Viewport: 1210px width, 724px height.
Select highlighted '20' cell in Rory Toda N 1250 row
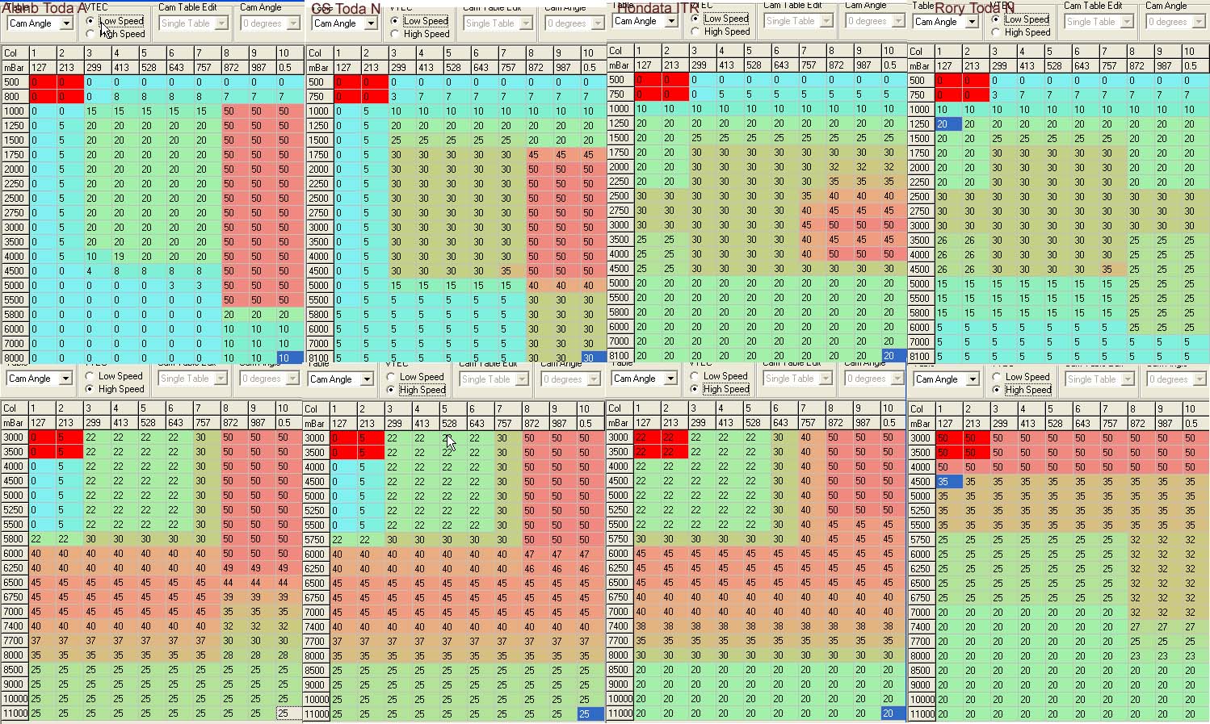[947, 124]
